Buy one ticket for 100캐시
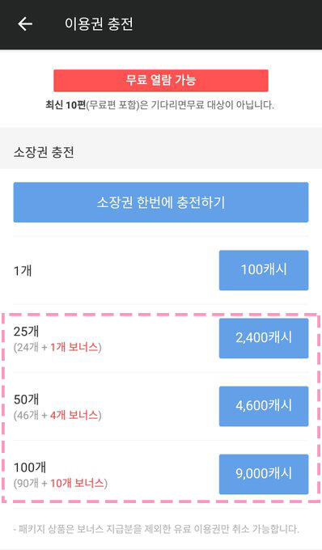Viewport: 322px width, 550px height. pos(264,270)
